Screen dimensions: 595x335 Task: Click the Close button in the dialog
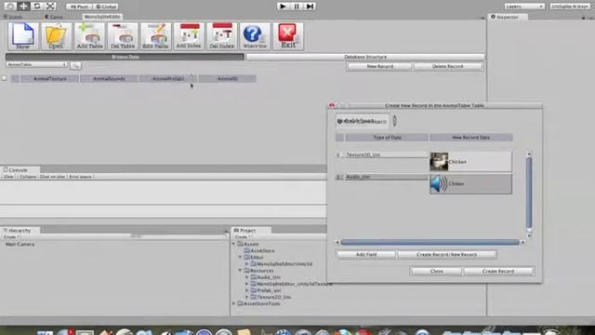pos(436,271)
